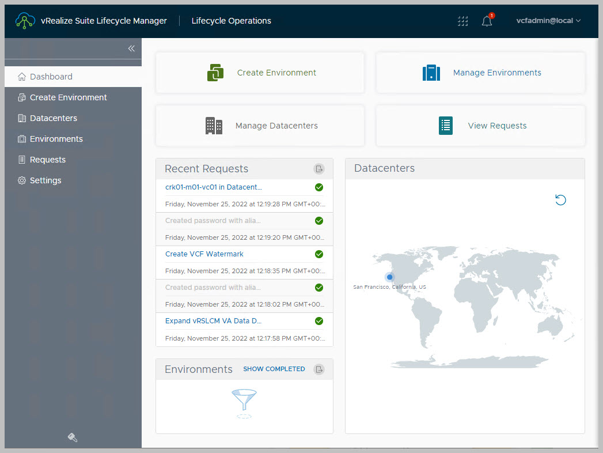Click the Manage Environments card
Image resolution: width=603 pixels, height=453 pixels.
pos(480,73)
